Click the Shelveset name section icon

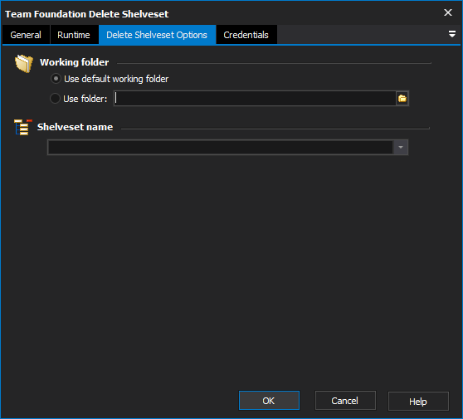click(22, 127)
